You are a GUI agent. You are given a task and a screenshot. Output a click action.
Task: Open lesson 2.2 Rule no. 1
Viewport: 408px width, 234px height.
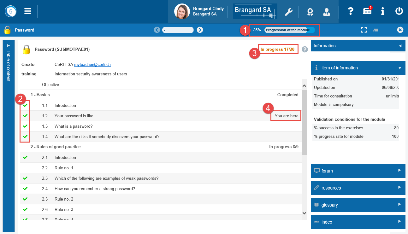tap(64, 168)
